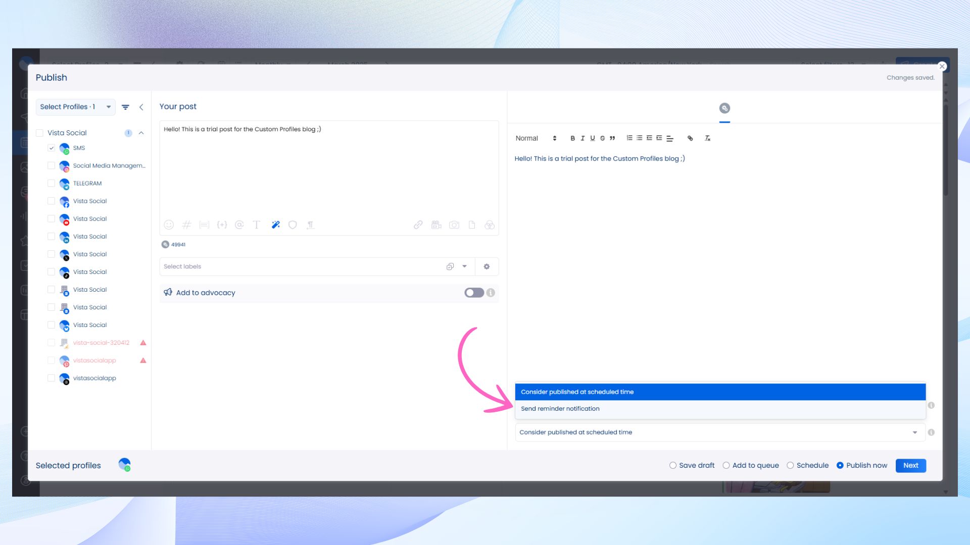This screenshot has width=970, height=545.
Task: Uncheck the SMS profile checkbox
Action: [x=51, y=148]
